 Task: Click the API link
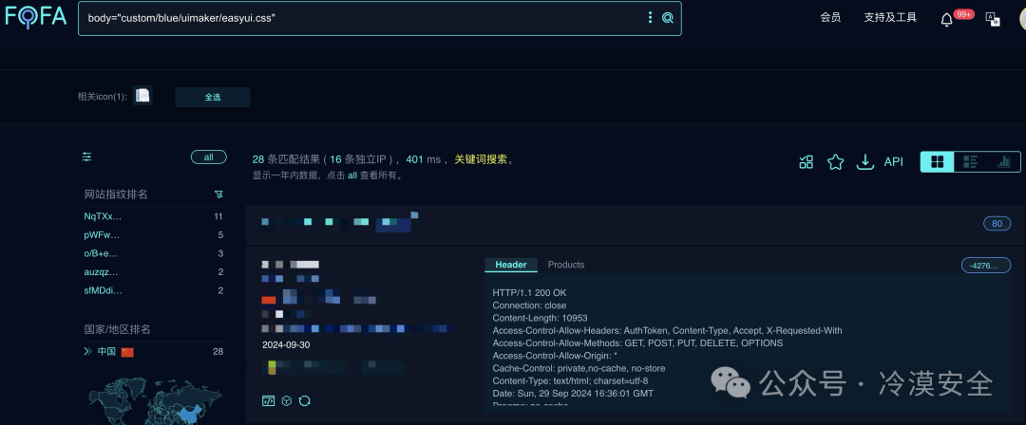coord(893,161)
